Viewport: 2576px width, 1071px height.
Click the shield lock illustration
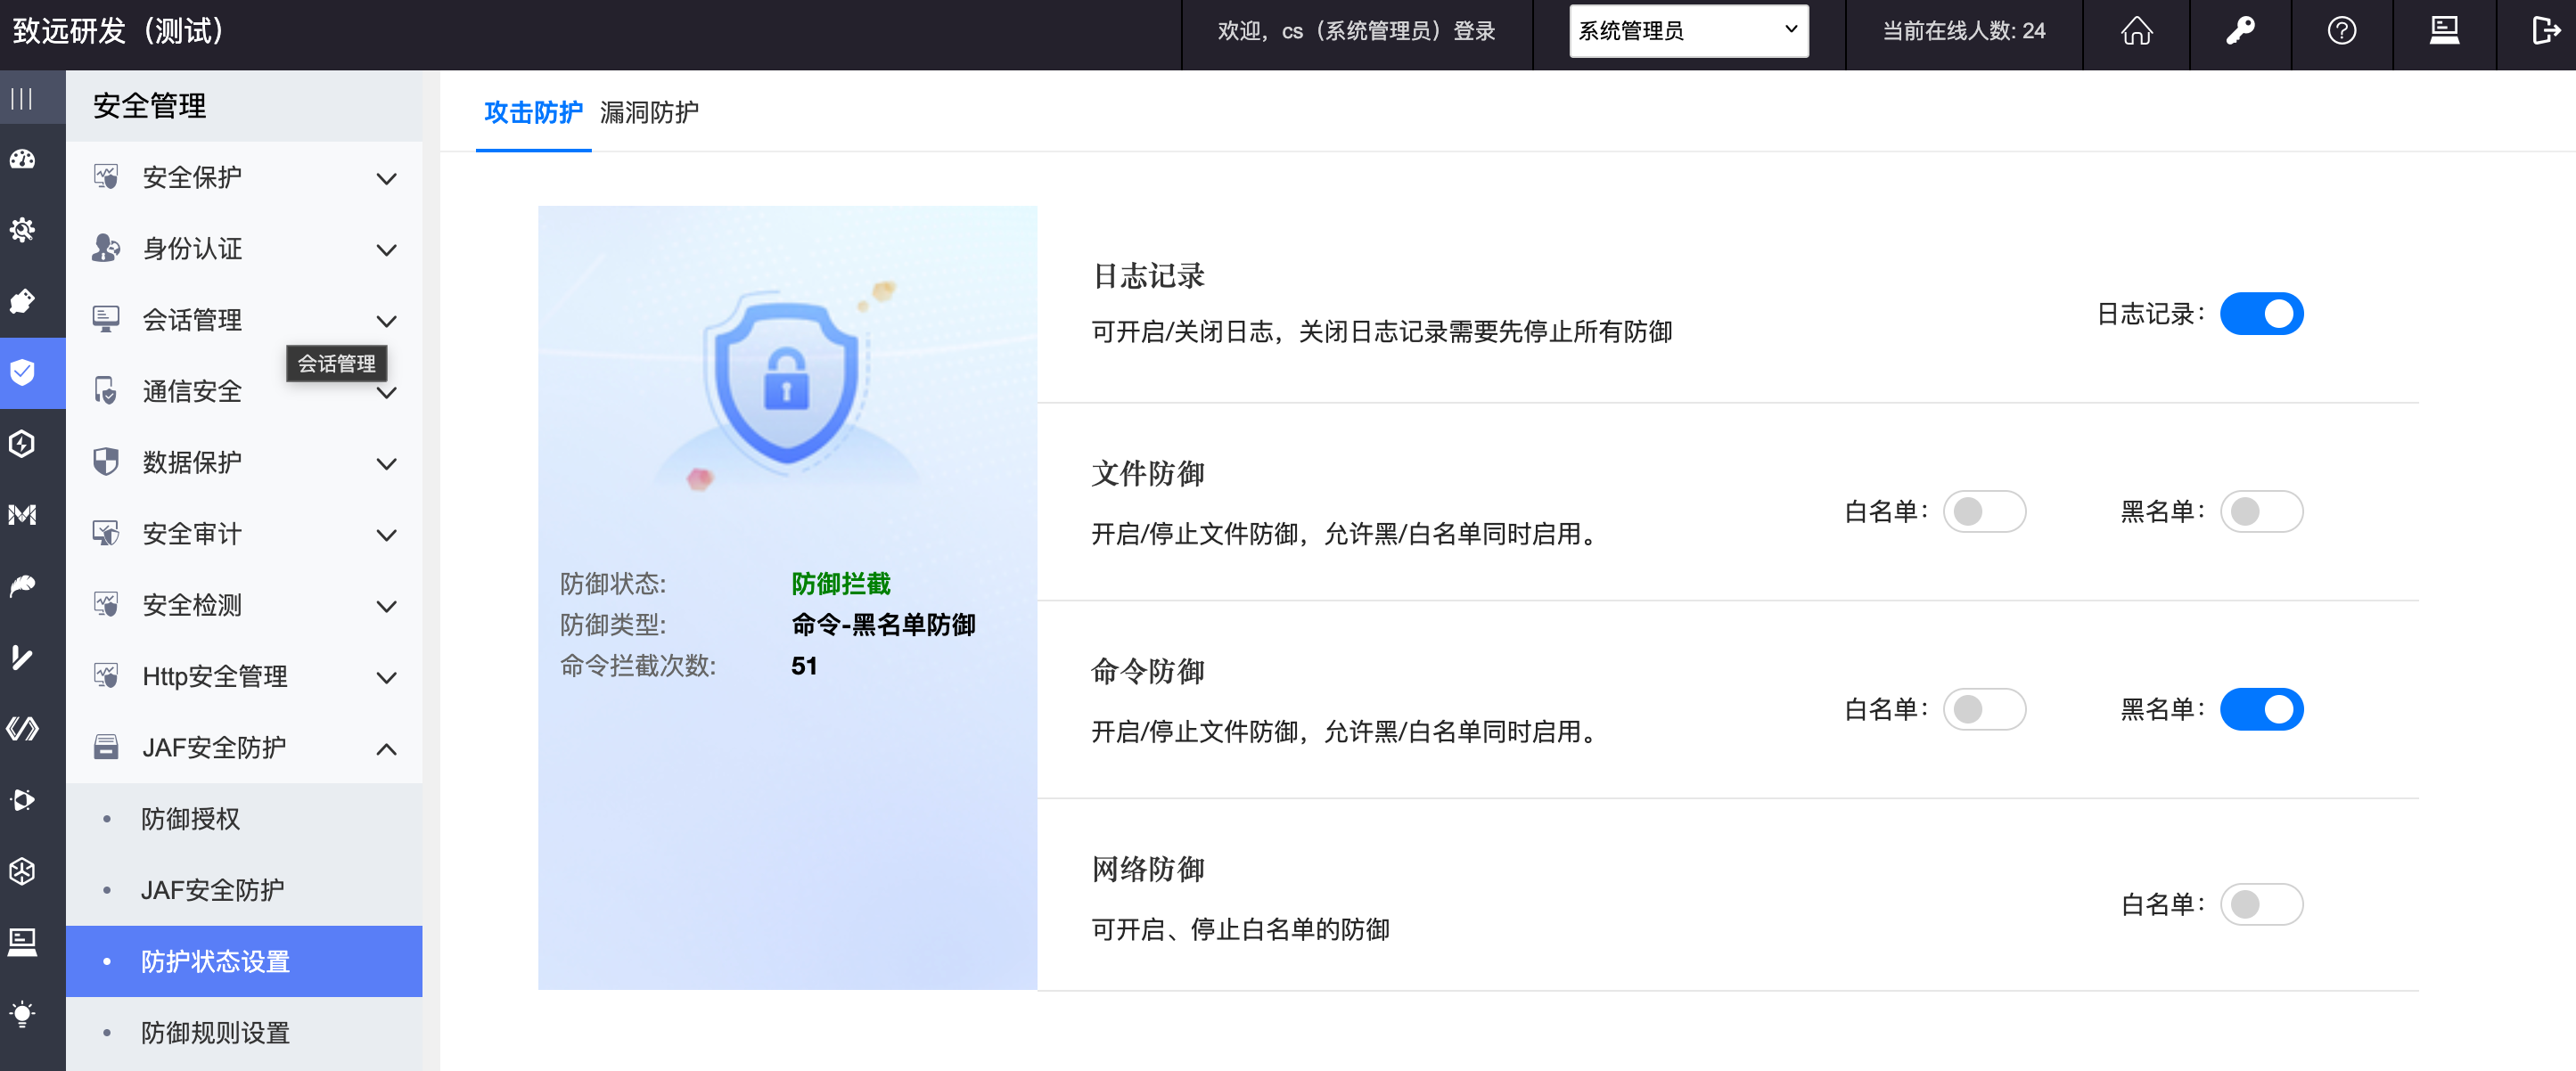tap(786, 383)
